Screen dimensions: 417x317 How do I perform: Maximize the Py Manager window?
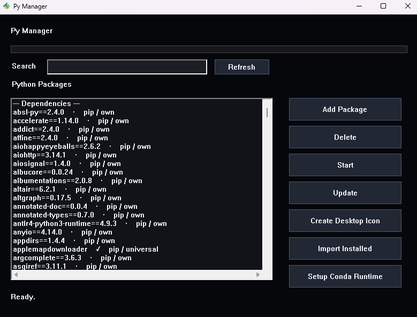pos(383,6)
